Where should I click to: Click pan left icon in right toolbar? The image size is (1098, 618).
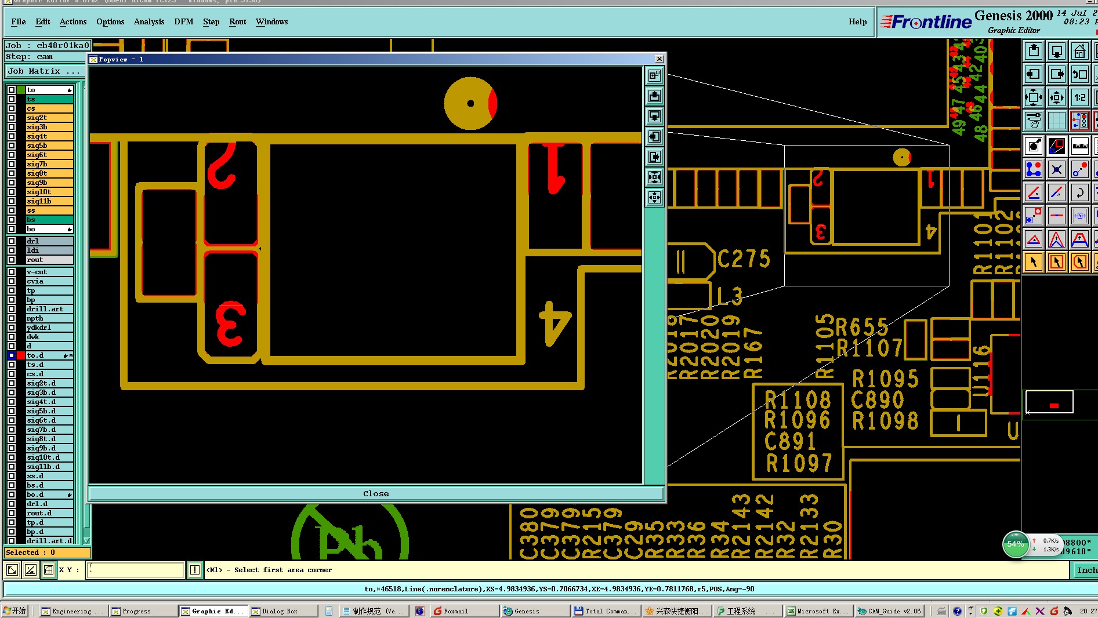pos(1034,74)
